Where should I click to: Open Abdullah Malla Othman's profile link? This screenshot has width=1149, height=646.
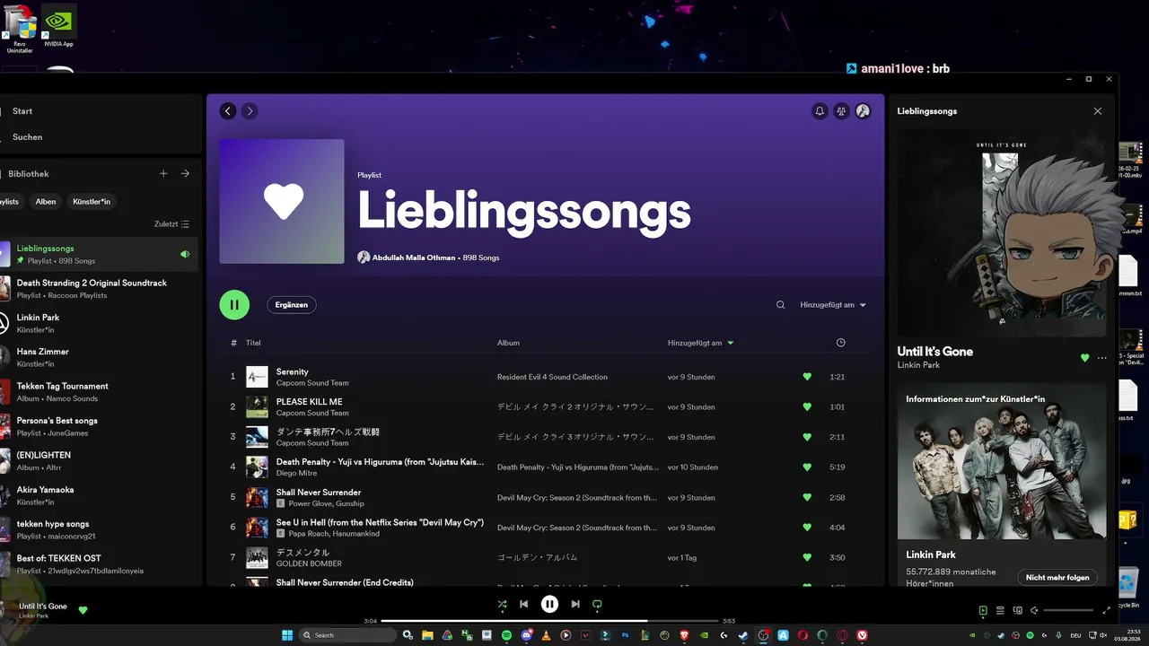coord(414,258)
